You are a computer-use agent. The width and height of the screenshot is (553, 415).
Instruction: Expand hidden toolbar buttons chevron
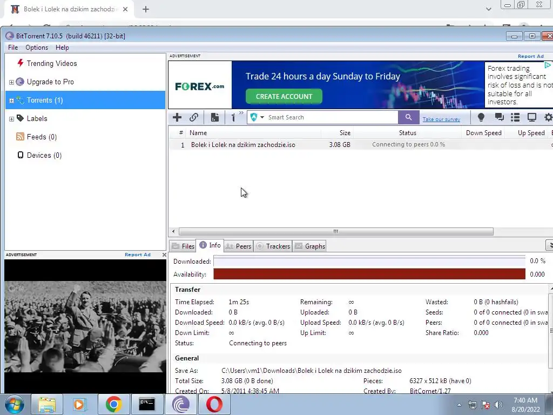click(241, 113)
